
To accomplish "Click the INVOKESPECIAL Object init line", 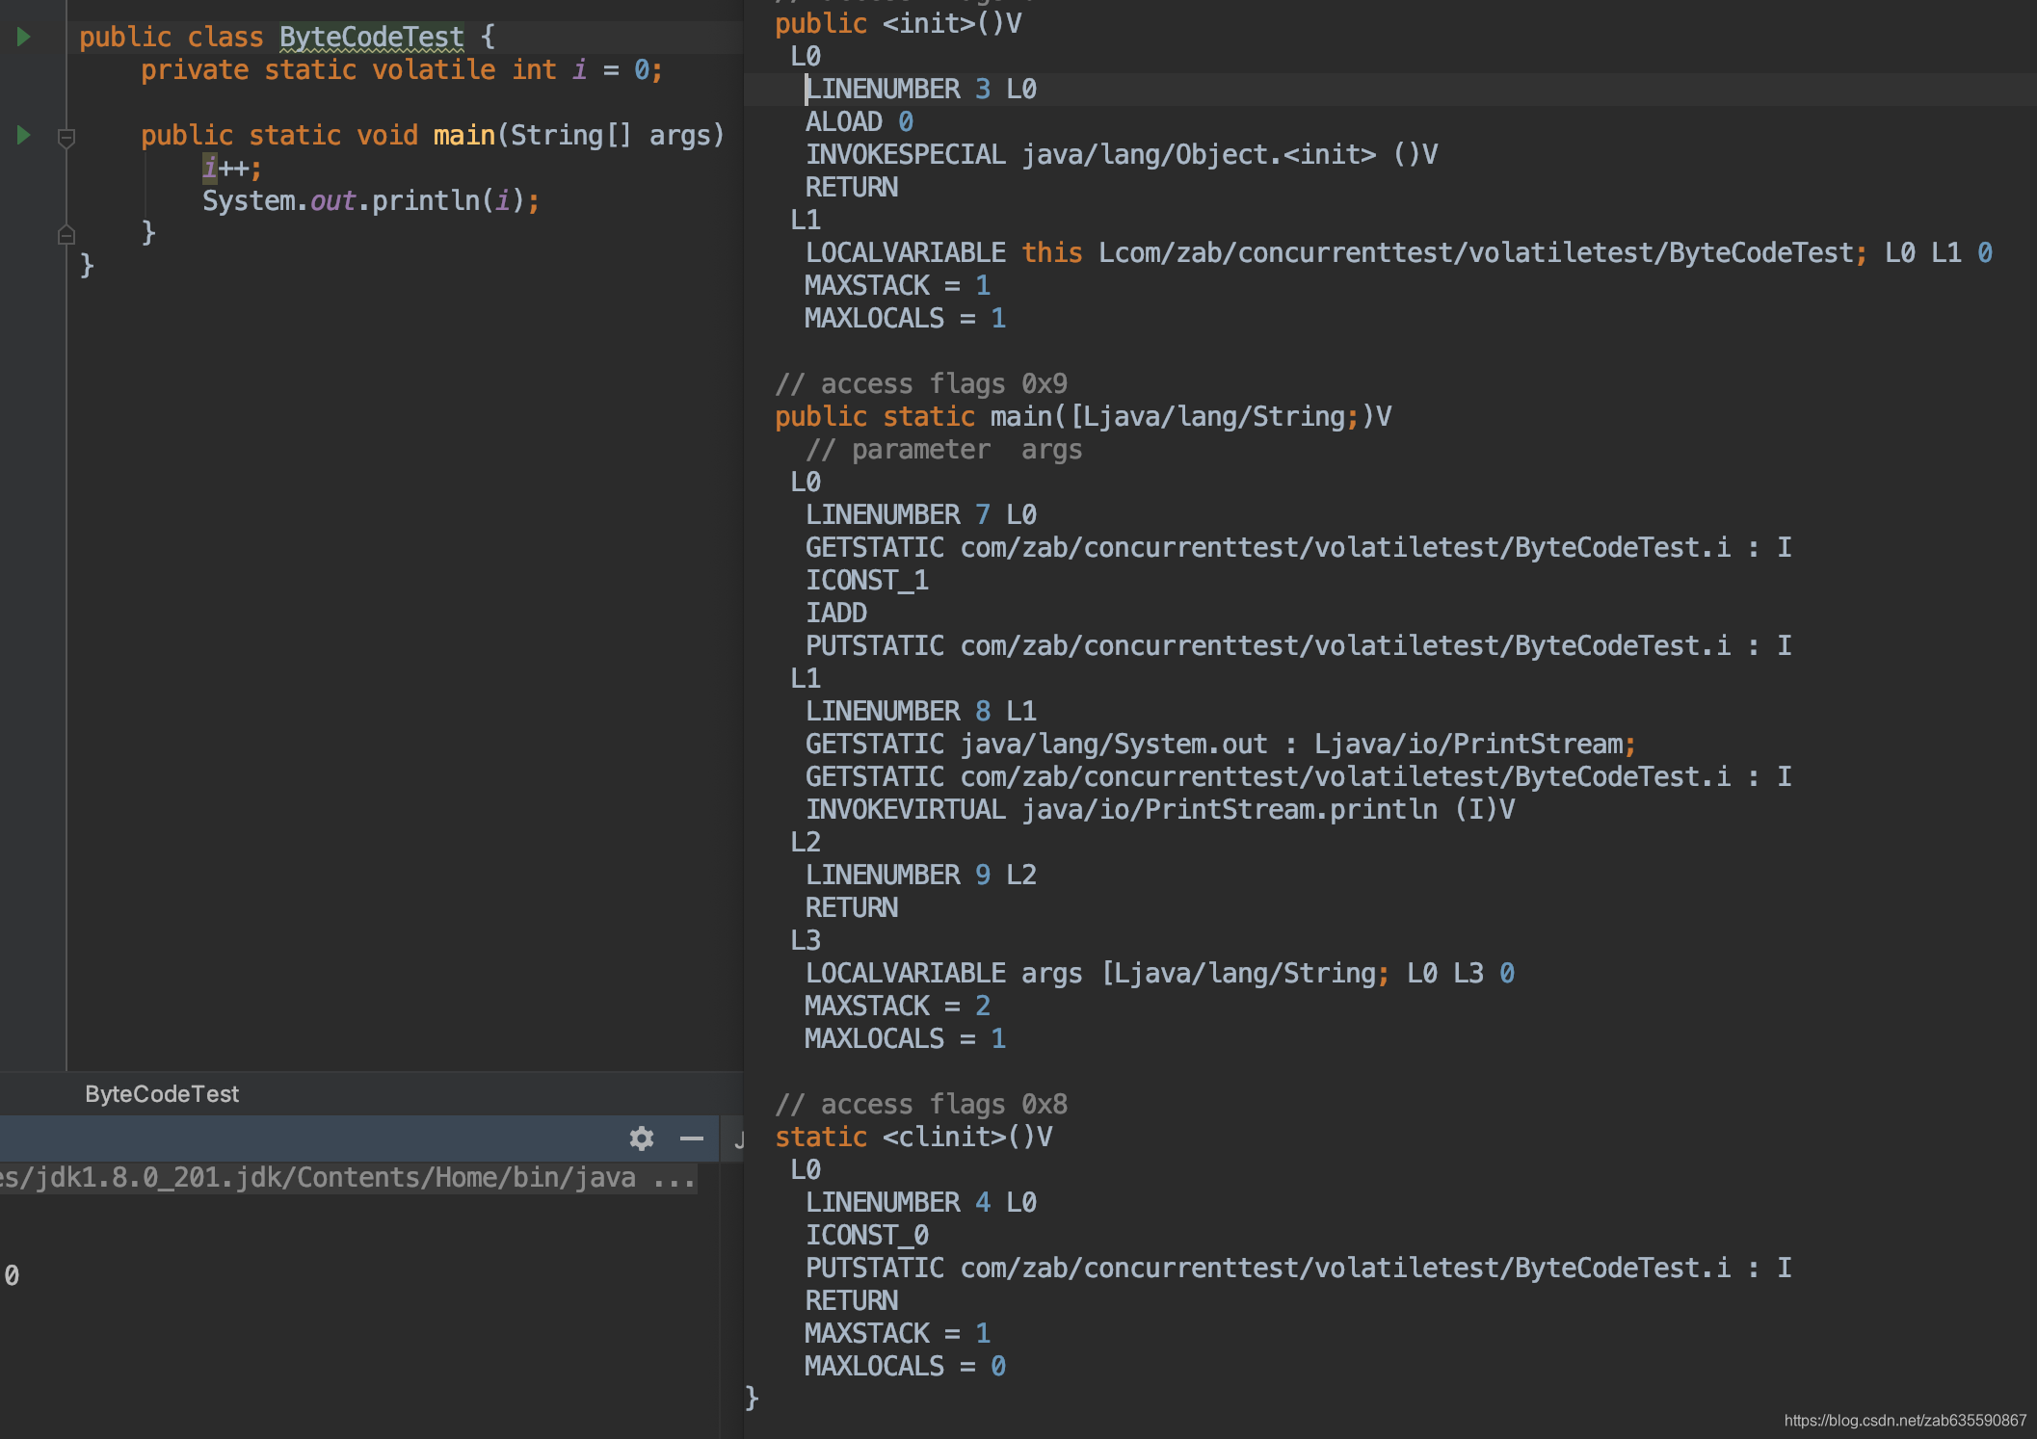I will (x=1121, y=154).
